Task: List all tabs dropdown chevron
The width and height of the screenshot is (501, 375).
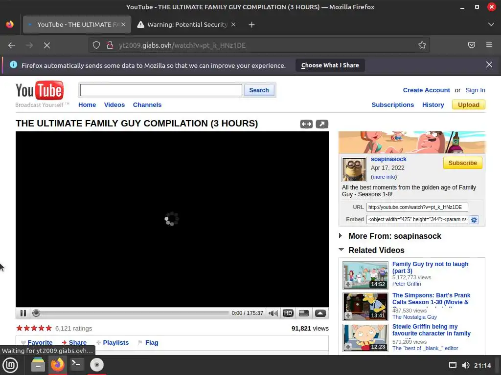Action: coord(491,24)
